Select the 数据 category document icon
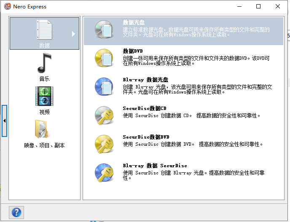Image resolution: width=290 pixels, height=222 pixels. coord(44,29)
